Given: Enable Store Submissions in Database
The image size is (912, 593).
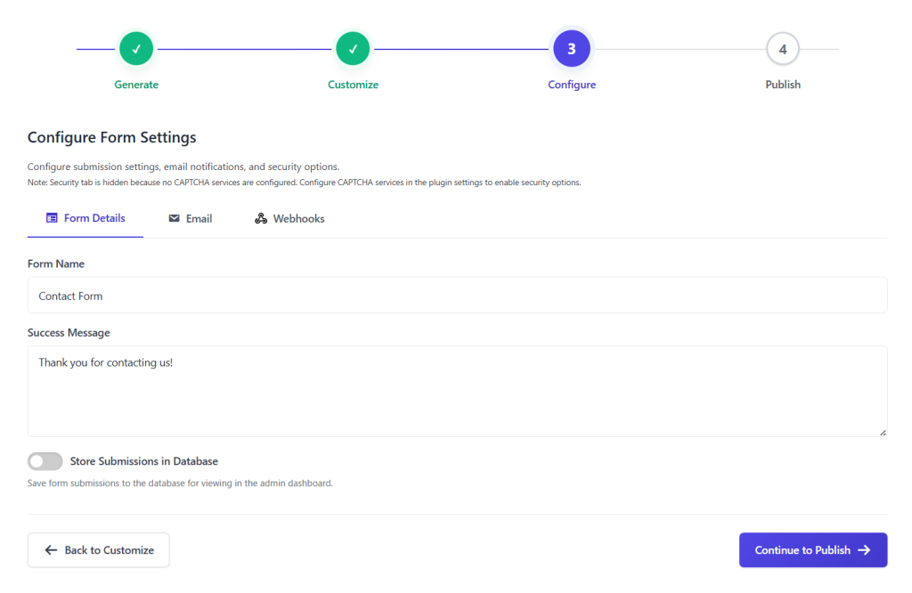Looking at the screenshot, I should (x=45, y=461).
